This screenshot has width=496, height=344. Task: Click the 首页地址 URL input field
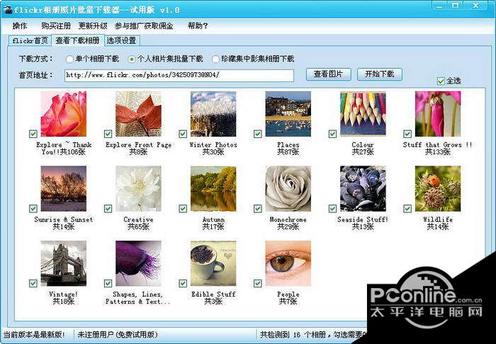[x=179, y=76]
